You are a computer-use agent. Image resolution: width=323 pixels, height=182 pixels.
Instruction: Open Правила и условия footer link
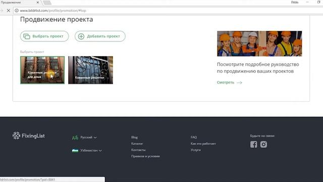(x=145, y=156)
